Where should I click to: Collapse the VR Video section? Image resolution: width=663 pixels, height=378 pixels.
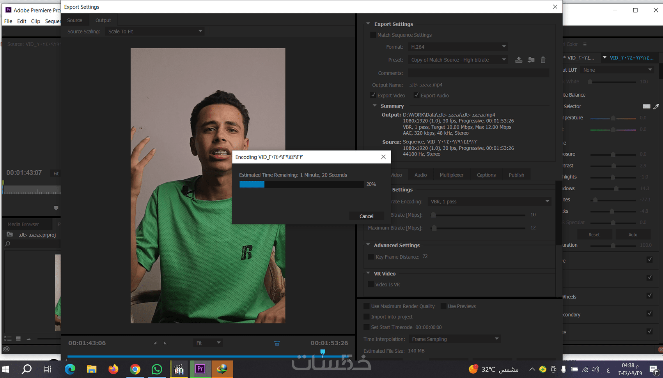(x=368, y=273)
